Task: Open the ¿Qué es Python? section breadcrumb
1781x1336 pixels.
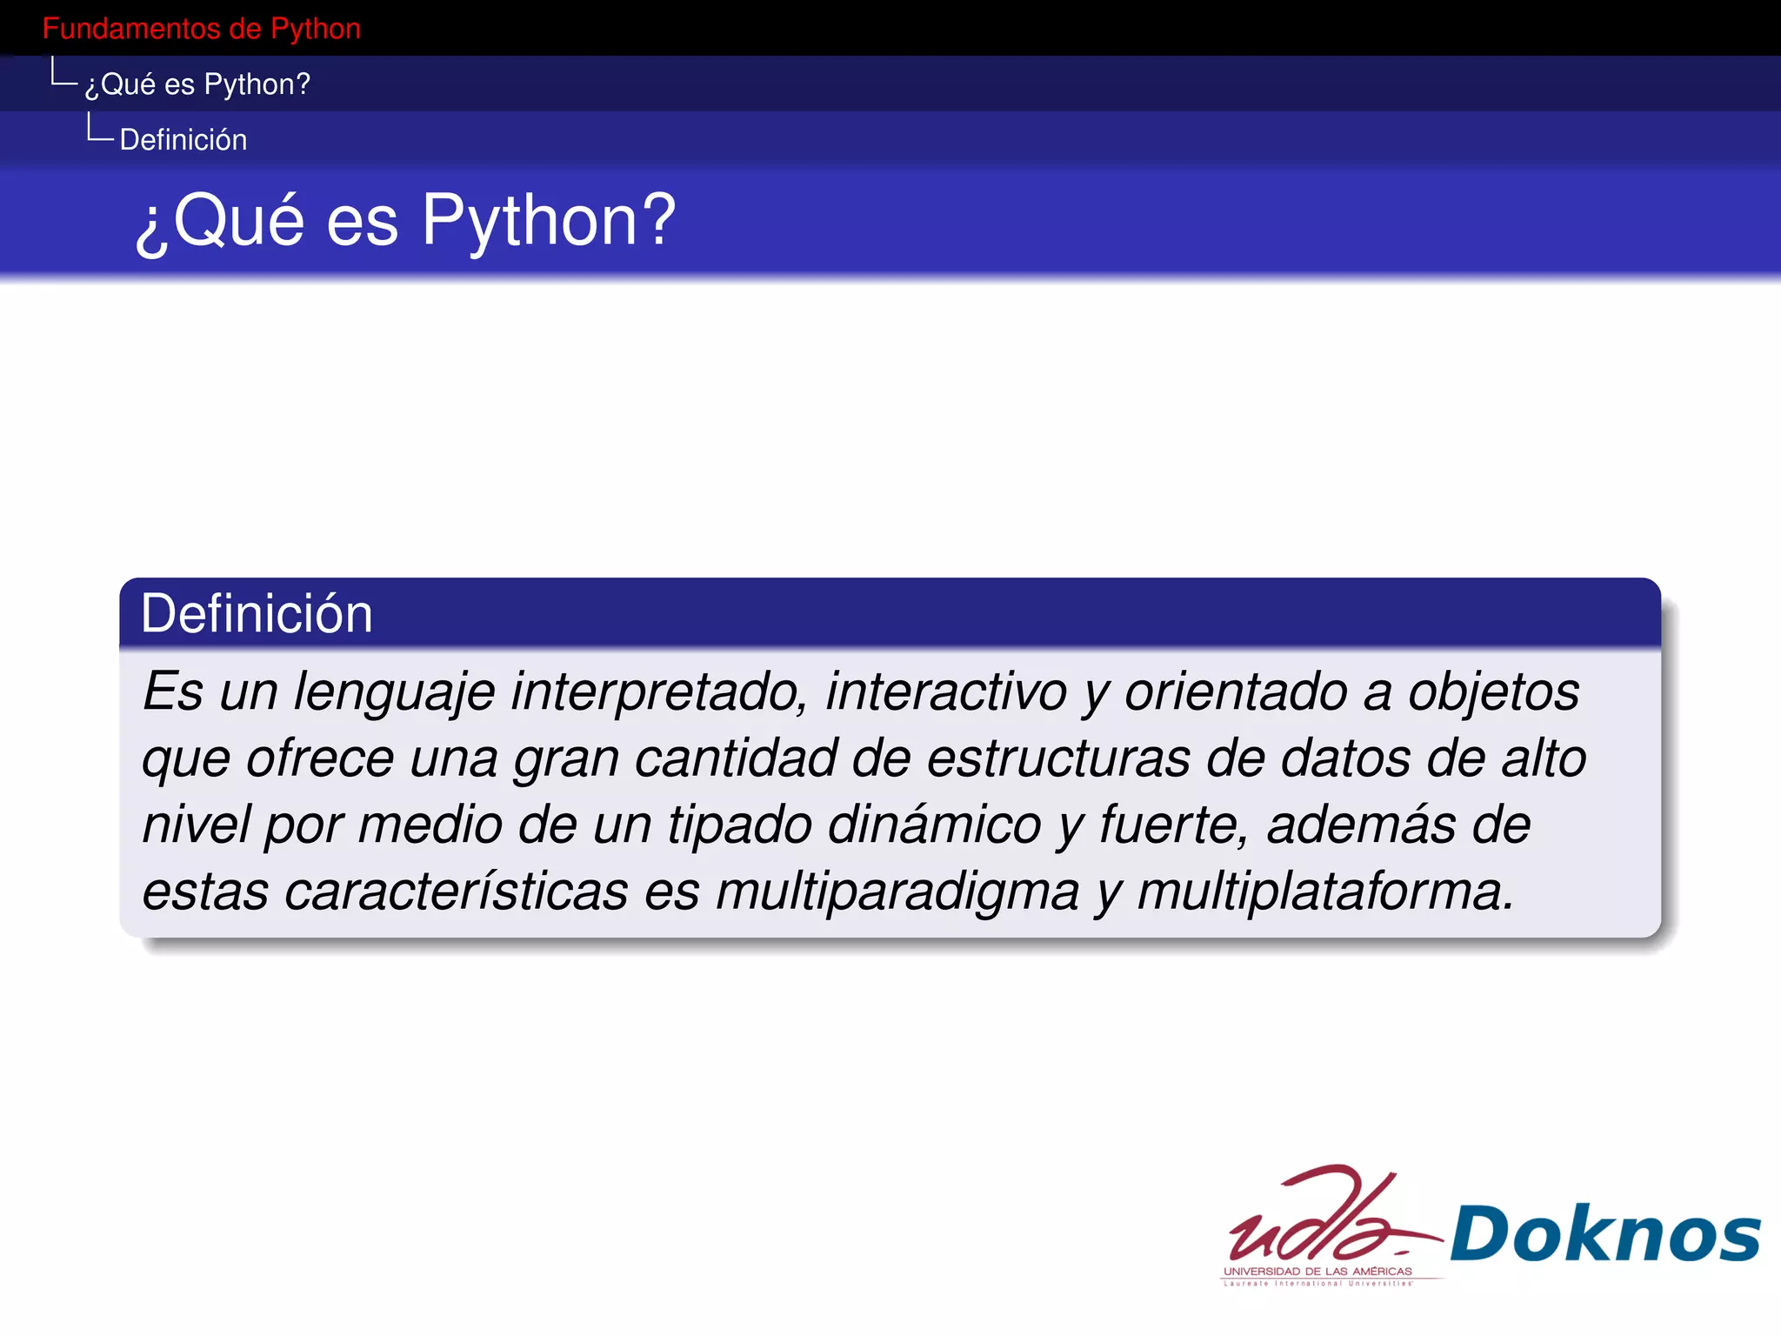Action: coord(197,84)
